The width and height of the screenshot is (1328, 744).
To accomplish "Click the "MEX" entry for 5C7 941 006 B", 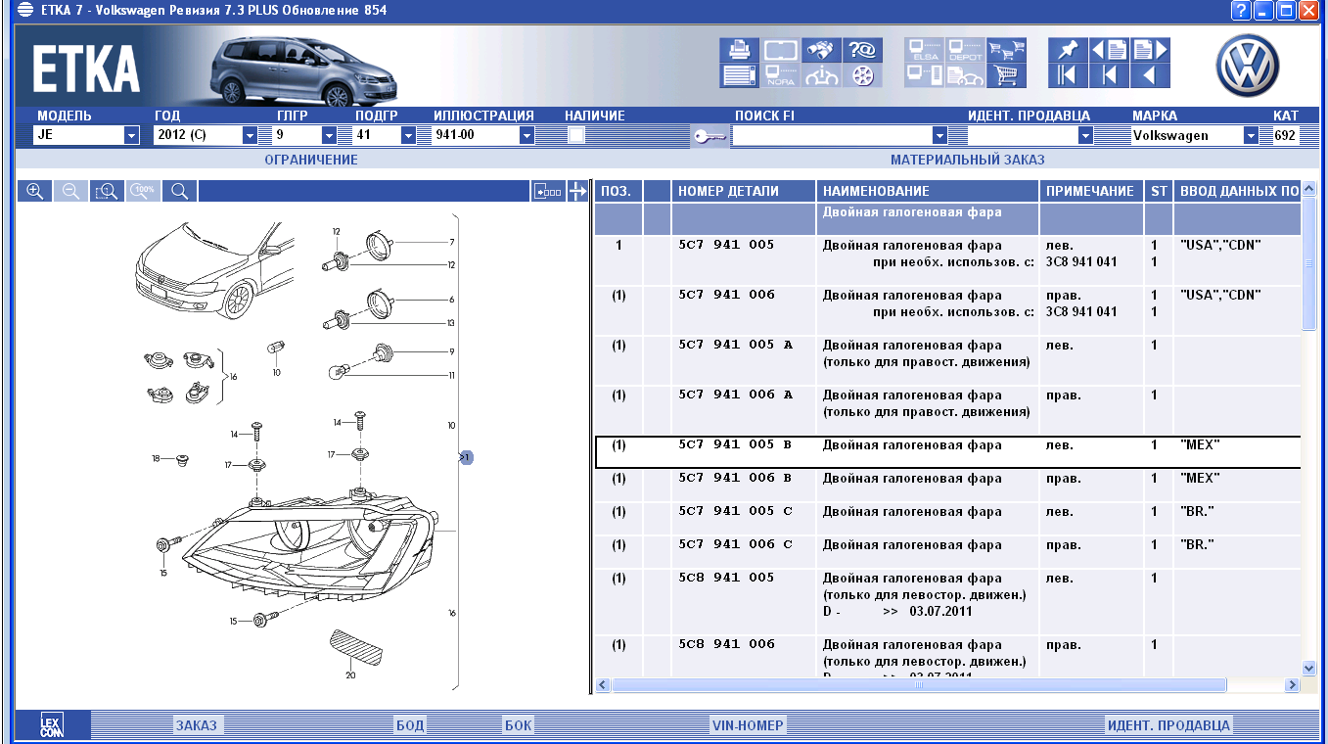I will (x=1200, y=479).
